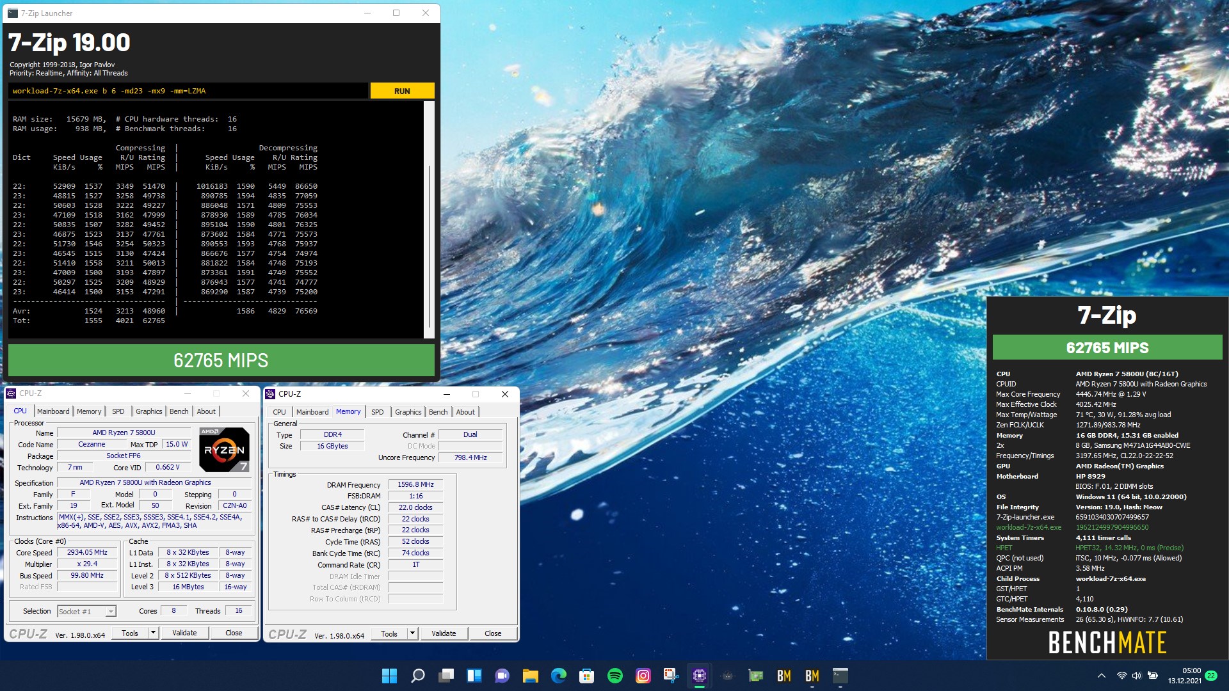Expand Tools dropdown arrow in CPU-Z memory timings window

tap(412, 633)
